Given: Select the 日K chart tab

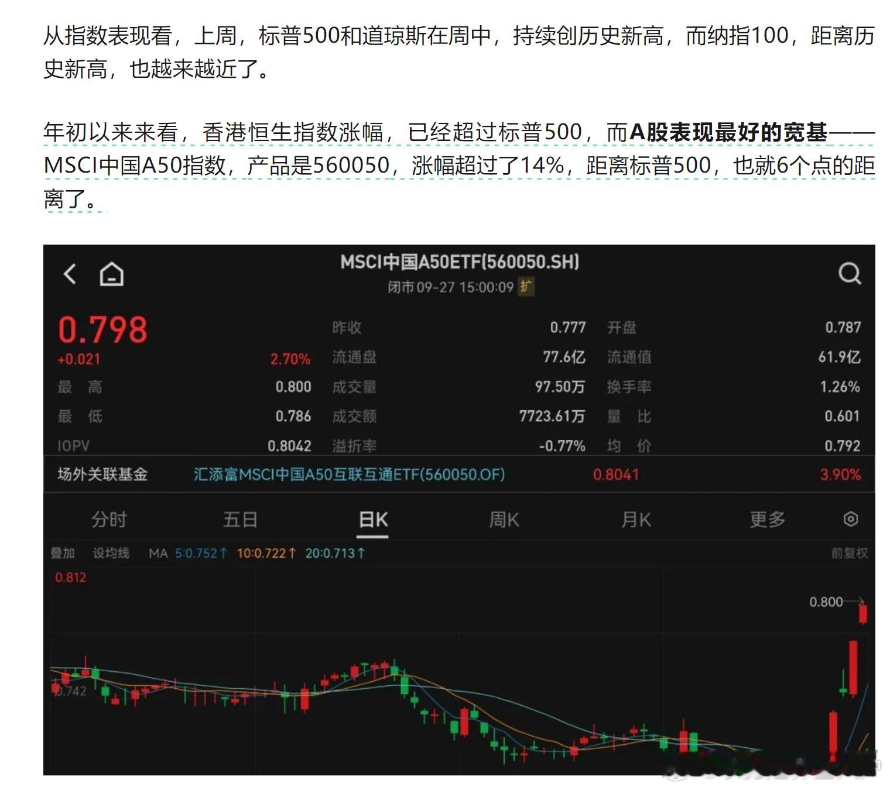Looking at the screenshot, I should (373, 519).
